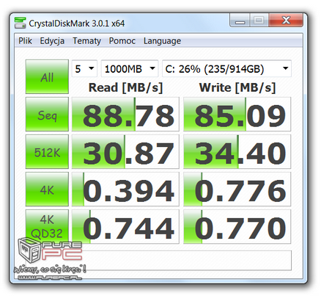Start the Seq sequential test
321x296 pixels.
coord(47,114)
